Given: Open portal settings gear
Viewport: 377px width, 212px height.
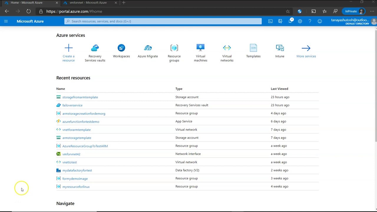Looking at the screenshot, I should [300, 21].
